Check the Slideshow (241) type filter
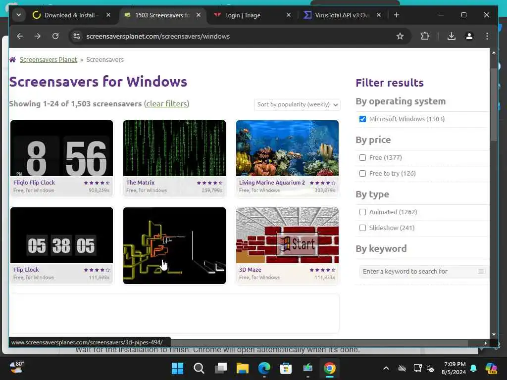The width and height of the screenshot is (507, 380). coord(362,228)
